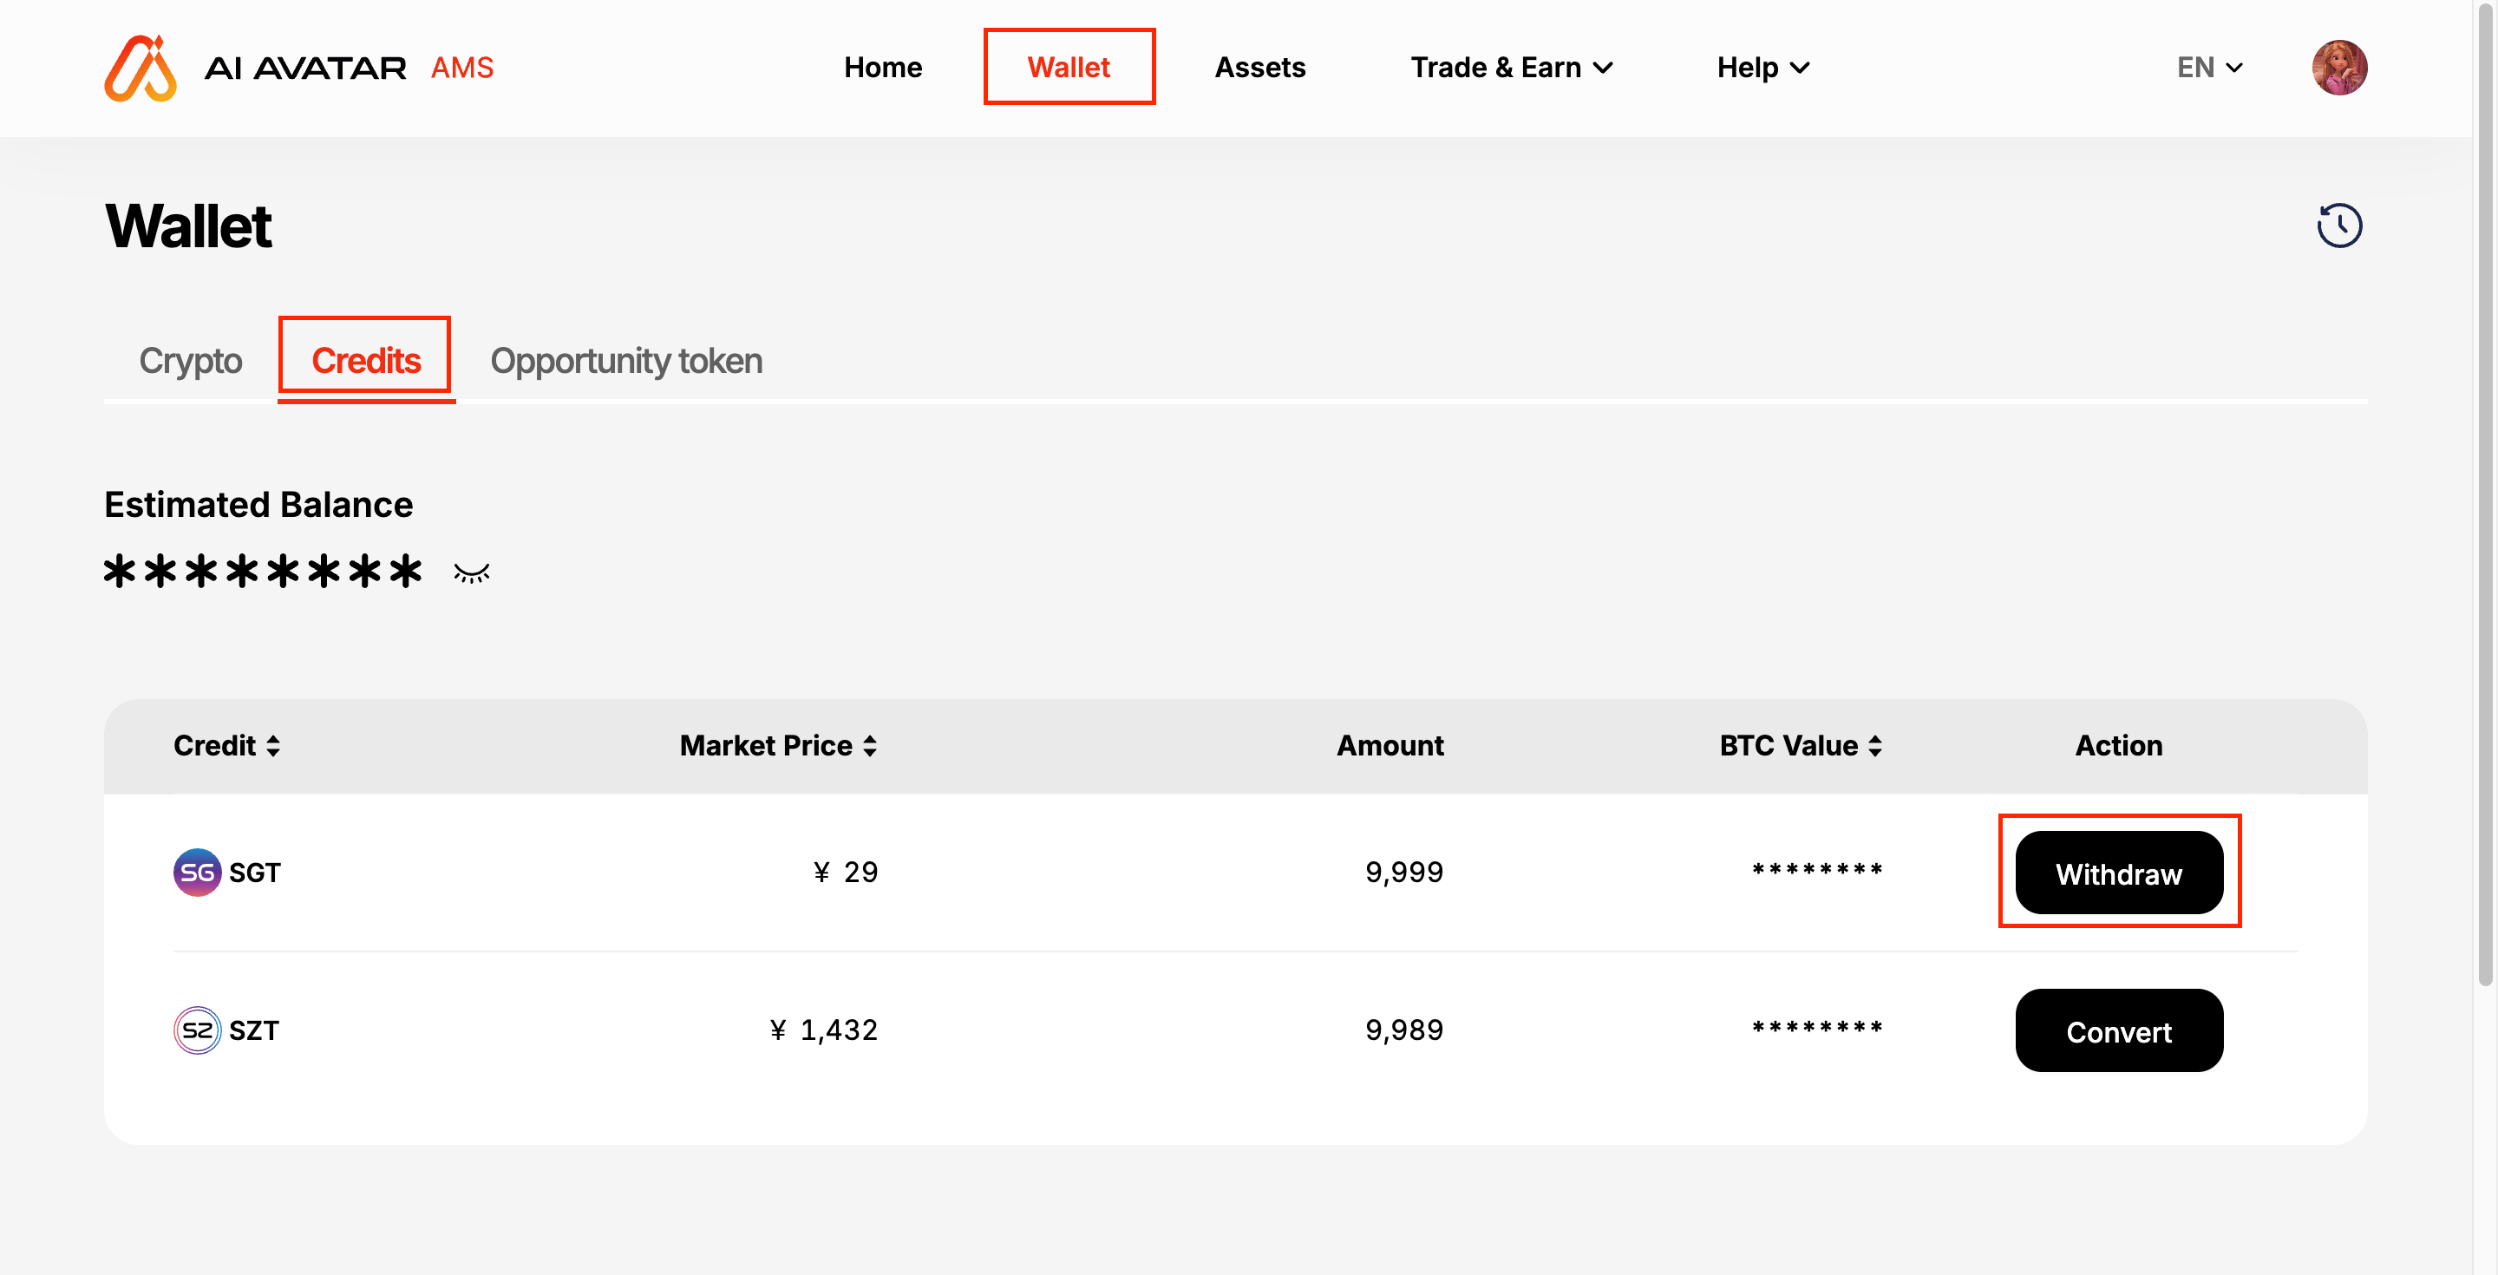
Task: Select the Credits tab
Action: (365, 360)
